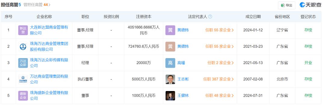The width and height of the screenshot is (325, 109).
Task: Click the 珠海万达商业管理集团 Wanda logo icon
Action: click(x=23, y=46)
